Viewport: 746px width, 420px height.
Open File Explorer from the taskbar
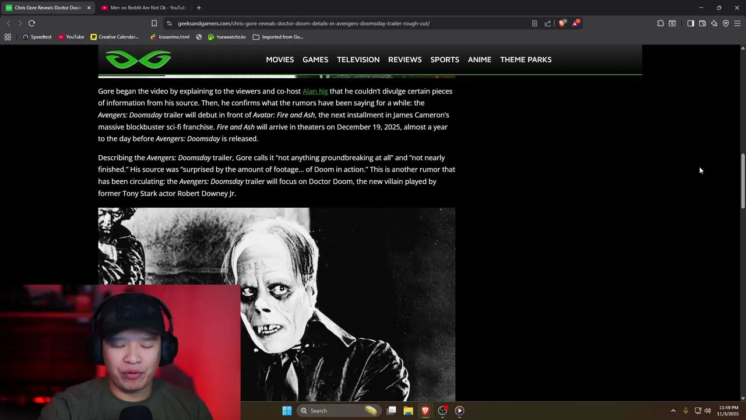click(x=409, y=411)
